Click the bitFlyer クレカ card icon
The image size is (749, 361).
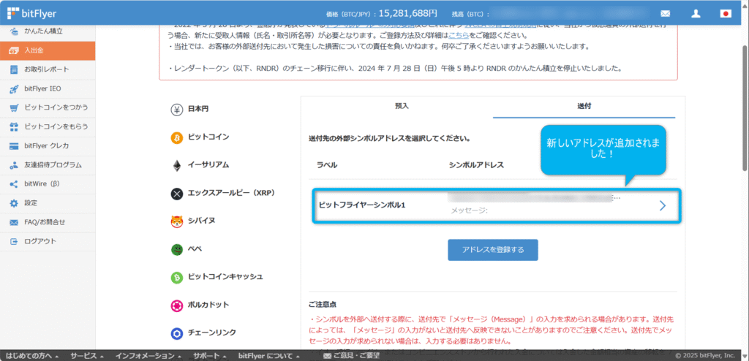coord(15,145)
